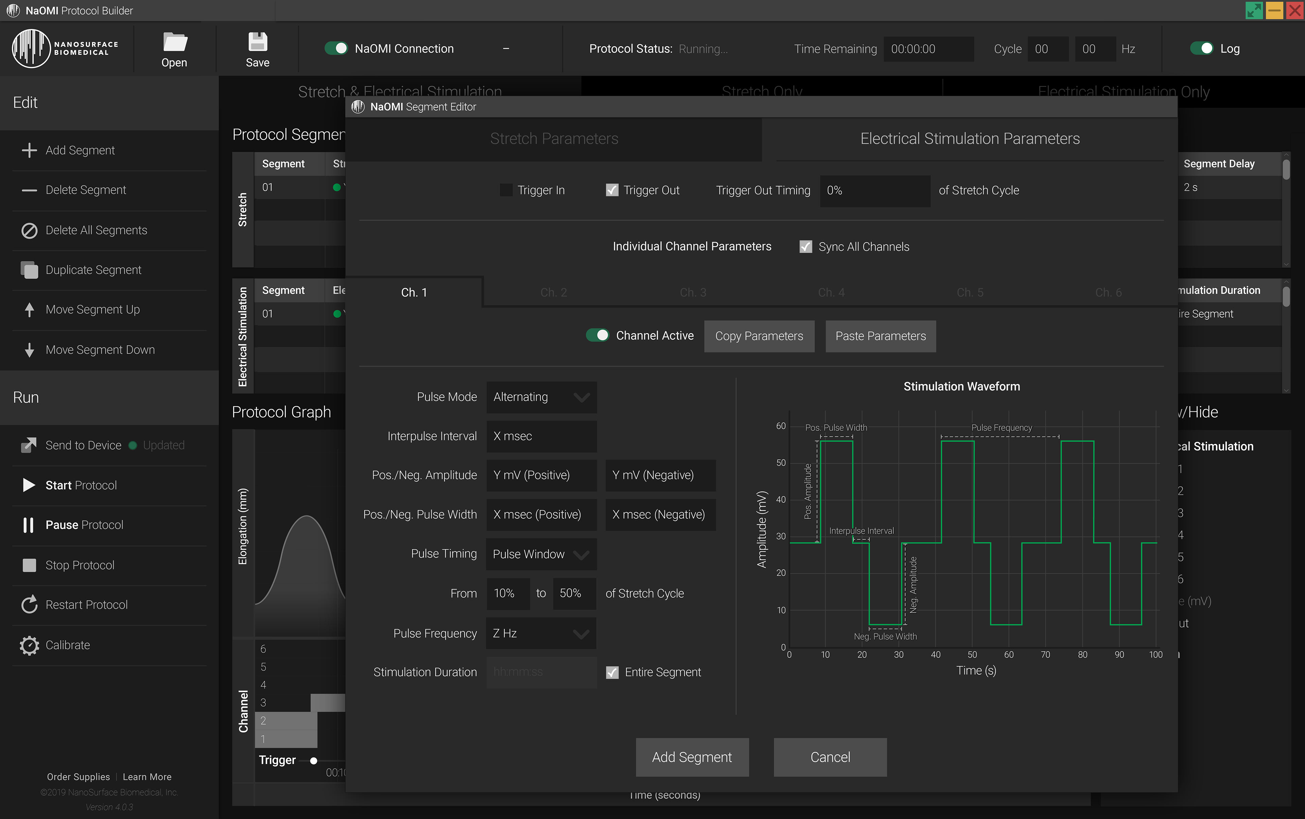Select the Ch. 6 tab
The height and width of the screenshot is (819, 1305).
click(x=1108, y=292)
